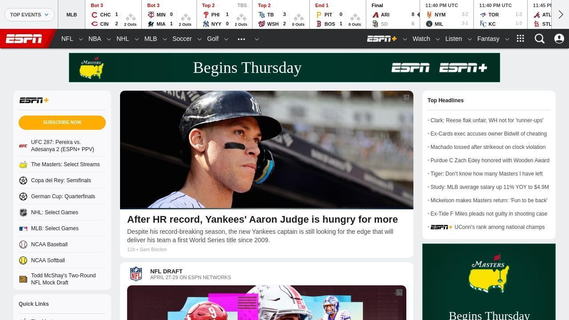Open the NBA menu item

pyautogui.click(x=95, y=39)
